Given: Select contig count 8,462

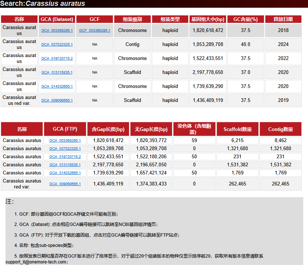Looking at the screenshot, I should click(280, 141).
